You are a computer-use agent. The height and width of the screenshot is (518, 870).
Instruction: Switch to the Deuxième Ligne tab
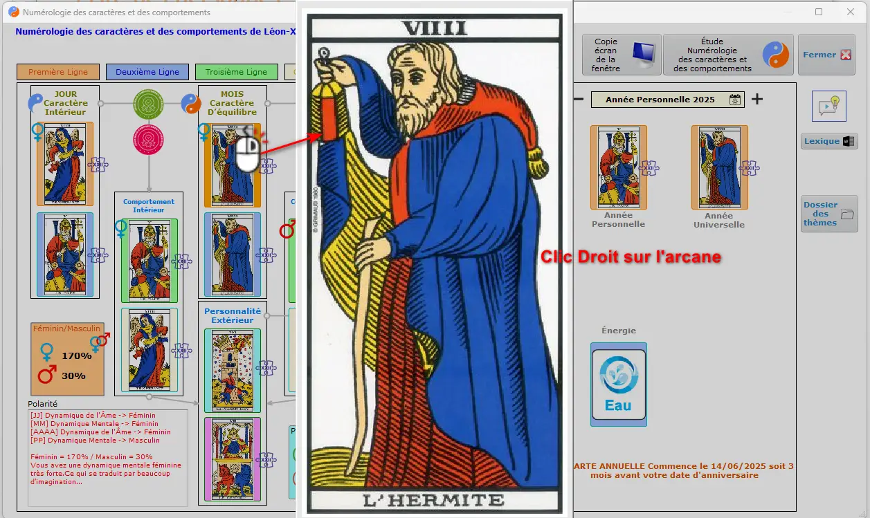tap(147, 72)
